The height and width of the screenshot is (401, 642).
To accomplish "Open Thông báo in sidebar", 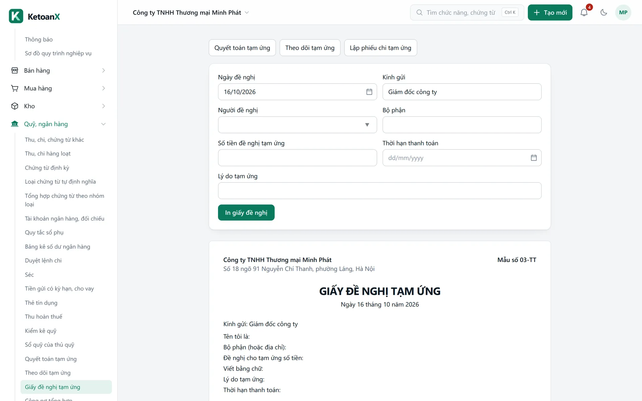I will [x=39, y=39].
